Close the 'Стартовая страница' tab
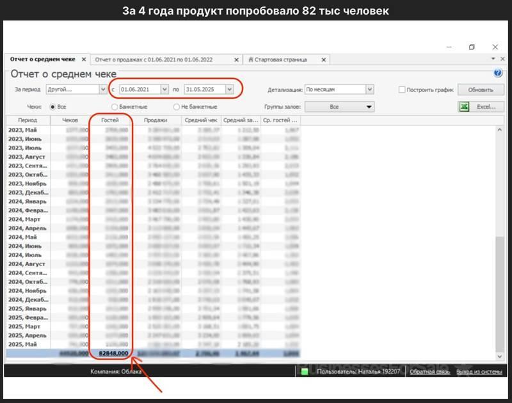This screenshot has width=512, height=403. 324,59
